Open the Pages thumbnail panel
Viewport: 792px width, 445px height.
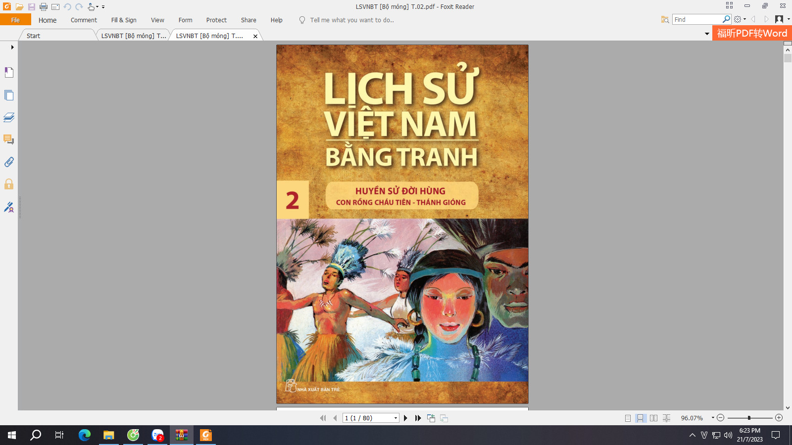pos(9,95)
